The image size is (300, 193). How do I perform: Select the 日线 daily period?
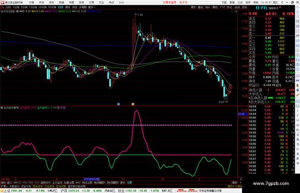coord(60,7)
